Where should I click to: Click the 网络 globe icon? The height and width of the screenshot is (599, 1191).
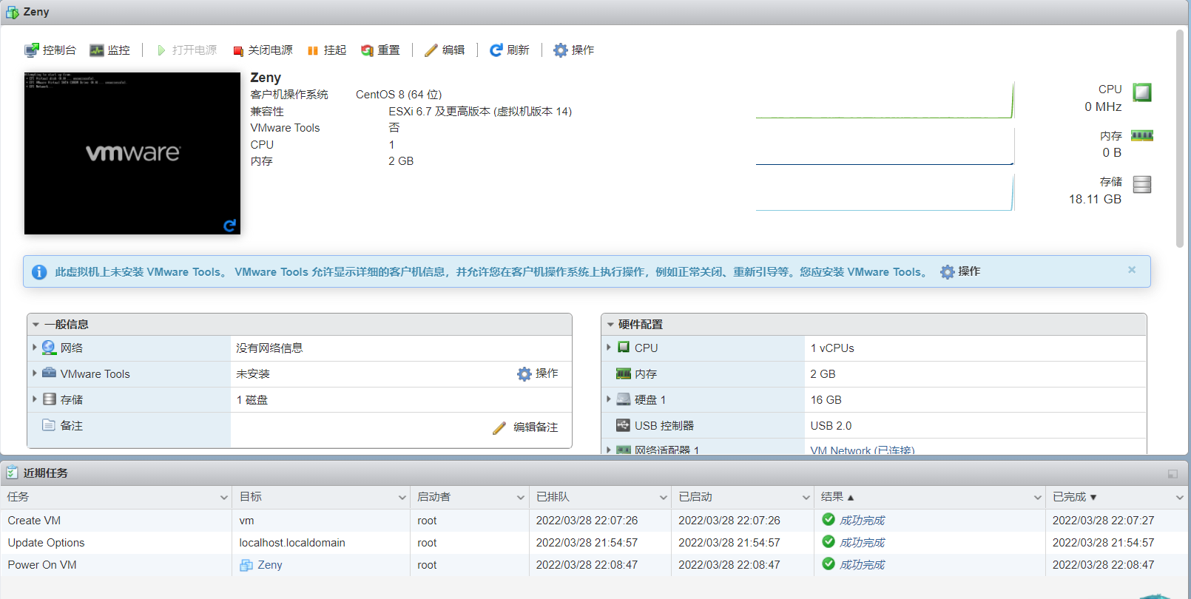tap(49, 348)
